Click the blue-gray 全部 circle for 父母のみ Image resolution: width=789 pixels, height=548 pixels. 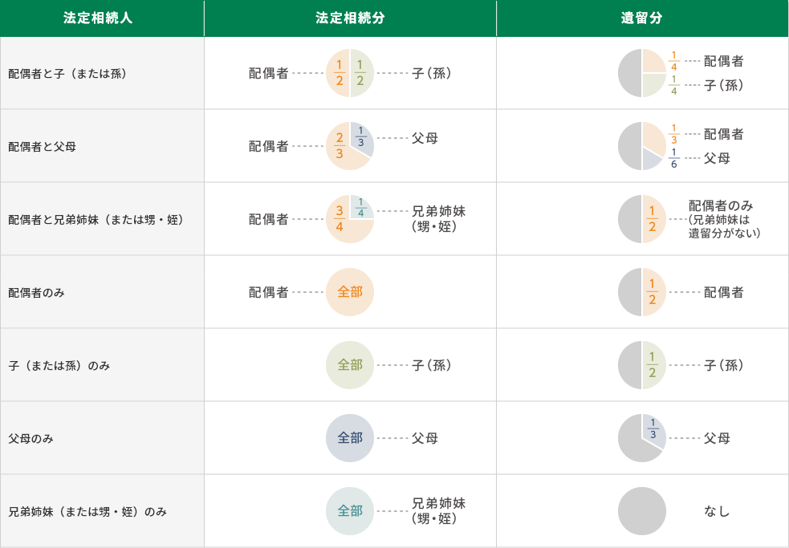pos(351,437)
